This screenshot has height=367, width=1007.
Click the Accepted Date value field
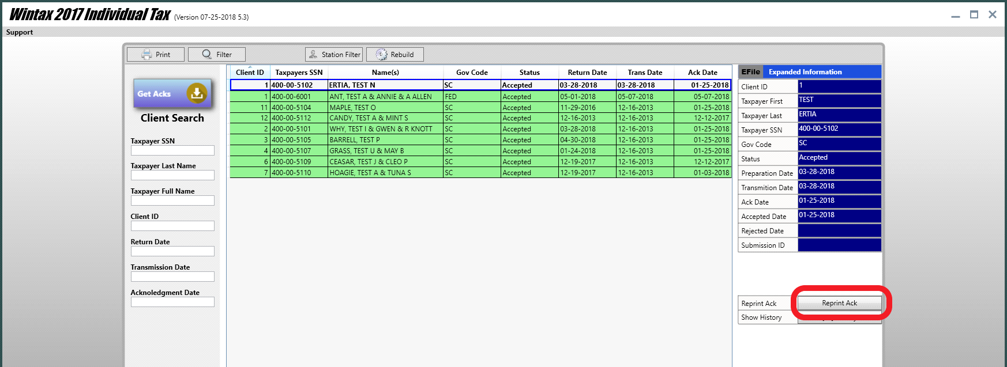point(839,216)
